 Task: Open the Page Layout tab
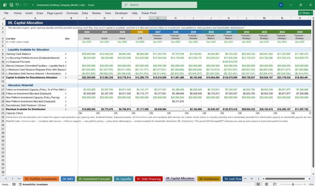[x=54, y=13]
